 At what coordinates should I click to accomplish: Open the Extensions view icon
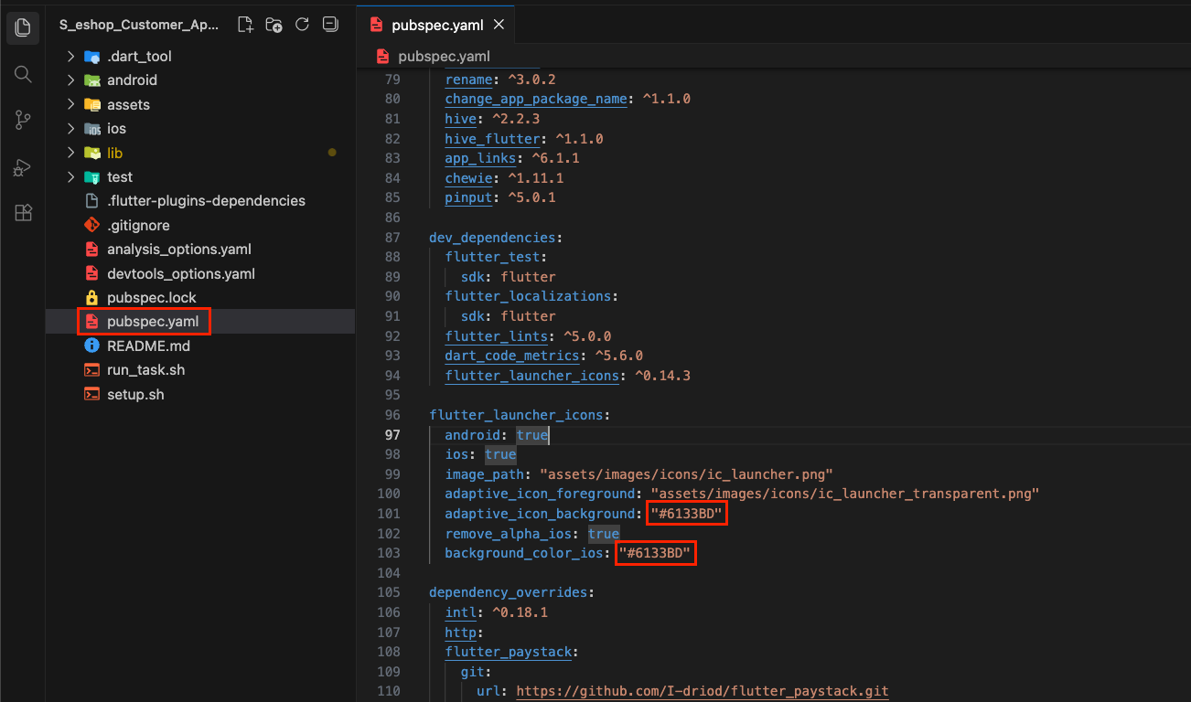[x=24, y=214]
